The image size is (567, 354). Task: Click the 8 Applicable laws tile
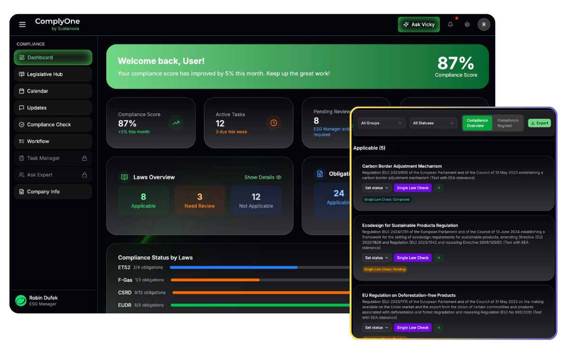(143, 201)
